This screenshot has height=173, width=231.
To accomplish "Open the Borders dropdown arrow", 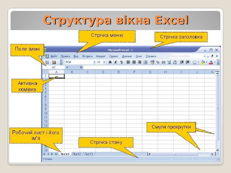I will coord(199,62).
